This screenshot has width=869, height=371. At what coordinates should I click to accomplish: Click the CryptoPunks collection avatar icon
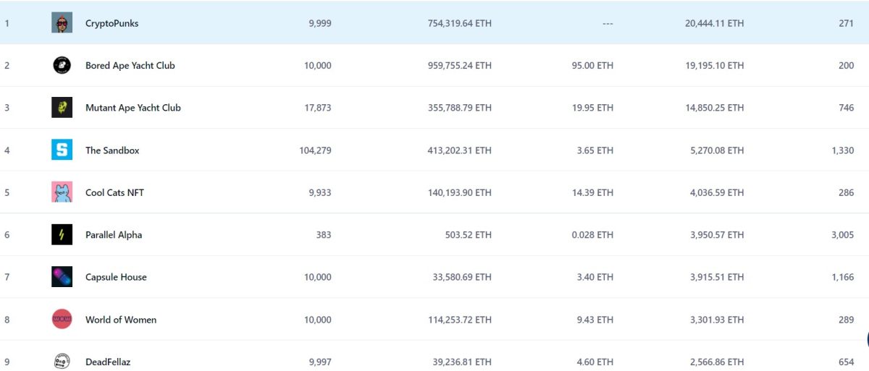(62, 23)
